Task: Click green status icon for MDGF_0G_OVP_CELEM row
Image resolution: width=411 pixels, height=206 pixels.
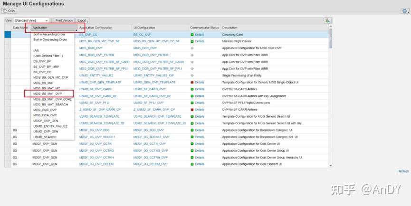Action: pyautogui.click(x=192, y=164)
